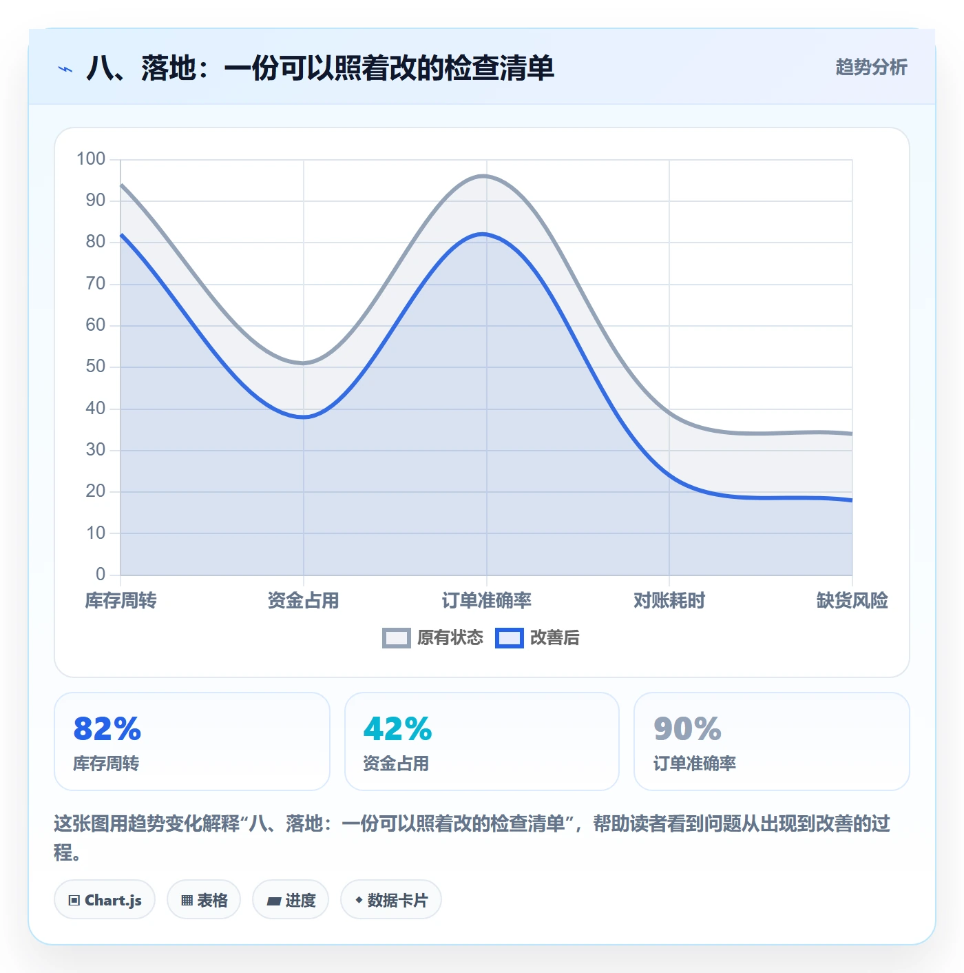This screenshot has width=964, height=973.
Task: Click the bar icon on 进度 tag
Action: (x=274, y=901)
